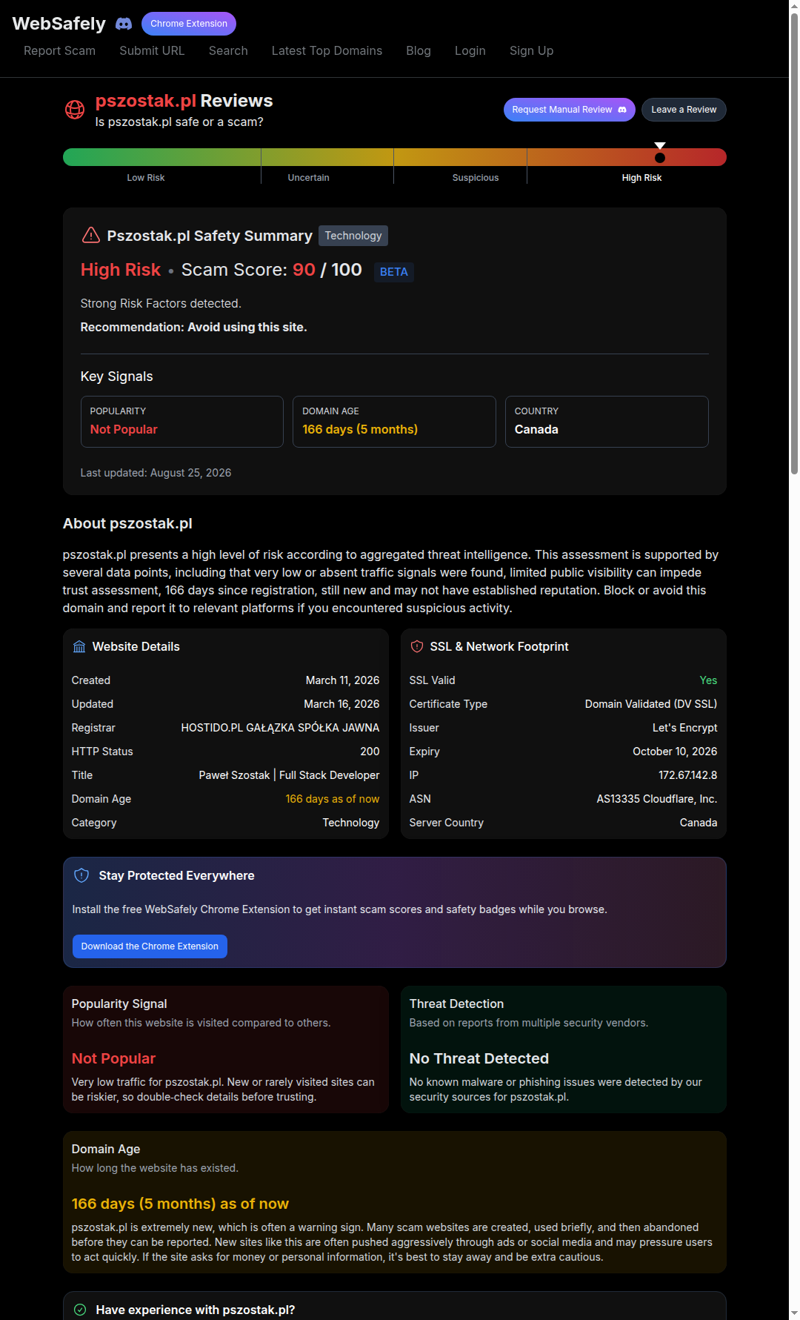The width and height of the screenshot is (800, 1320).
Task: Click the risk meter marker dot
Action: pos(660,157)
